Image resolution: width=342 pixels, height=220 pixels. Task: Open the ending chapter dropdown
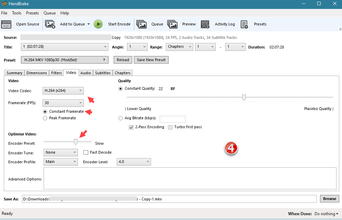tap(236, 47)
